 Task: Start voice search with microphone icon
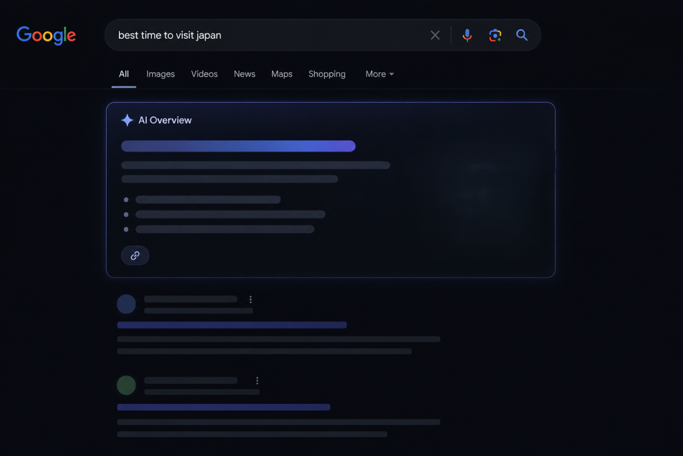coord(467,35)
